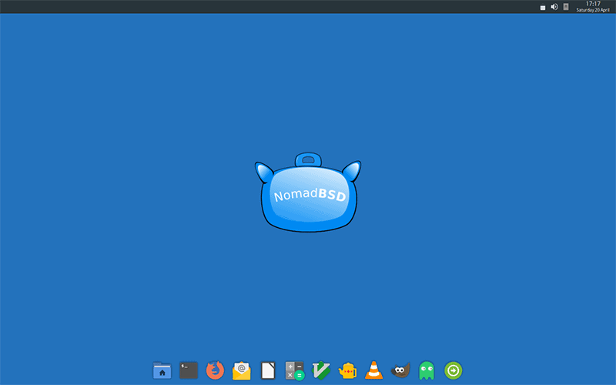Launch VLC media player
Viewport: 616px width, 385px height.
coord(374,370)
